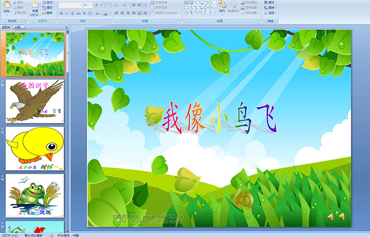This screenshot has width=370, height=237.
Task: Open the Clipboard group dialog launcher
Action: (26, 21)
